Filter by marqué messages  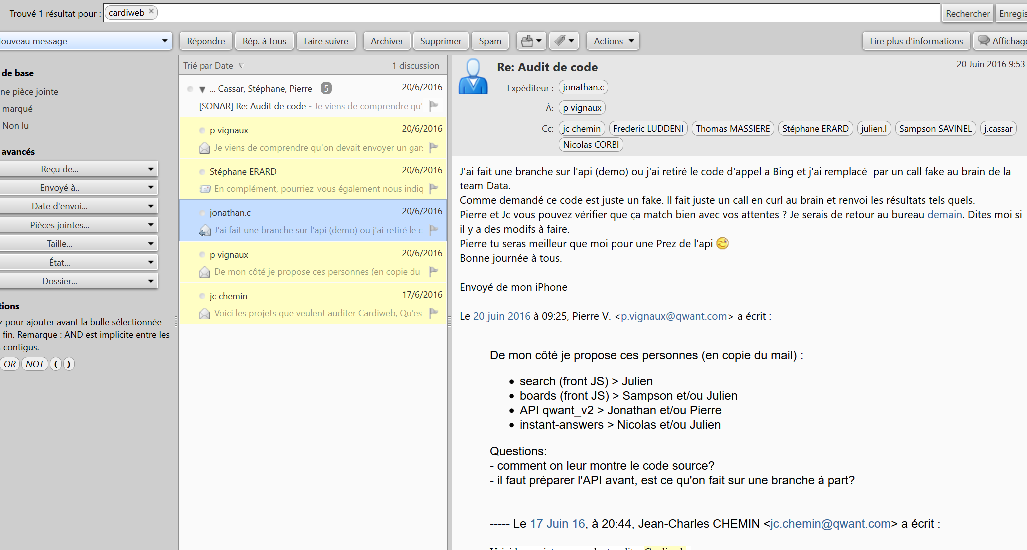(x=17, y=109)
